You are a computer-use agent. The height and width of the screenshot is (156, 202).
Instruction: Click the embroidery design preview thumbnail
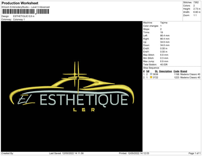click(72, 86)
